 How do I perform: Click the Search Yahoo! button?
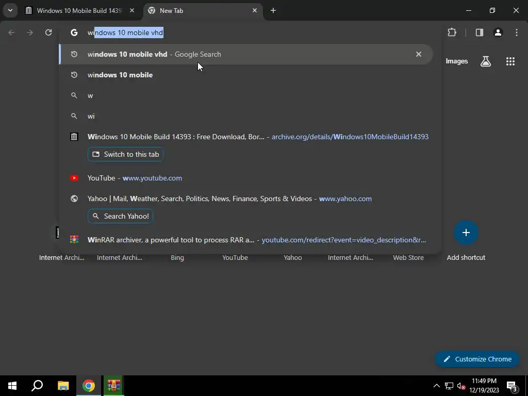coord(121,216)
